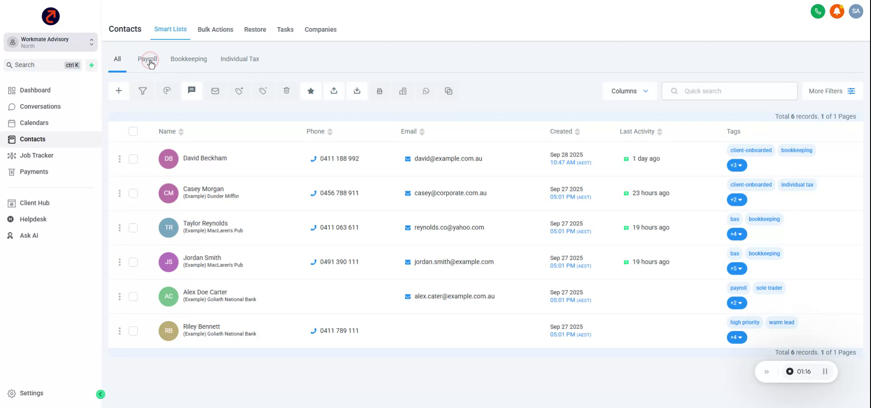Expand the +5 tags badge on Jordan Smith

pyautogui.click(x=736, y=268)
